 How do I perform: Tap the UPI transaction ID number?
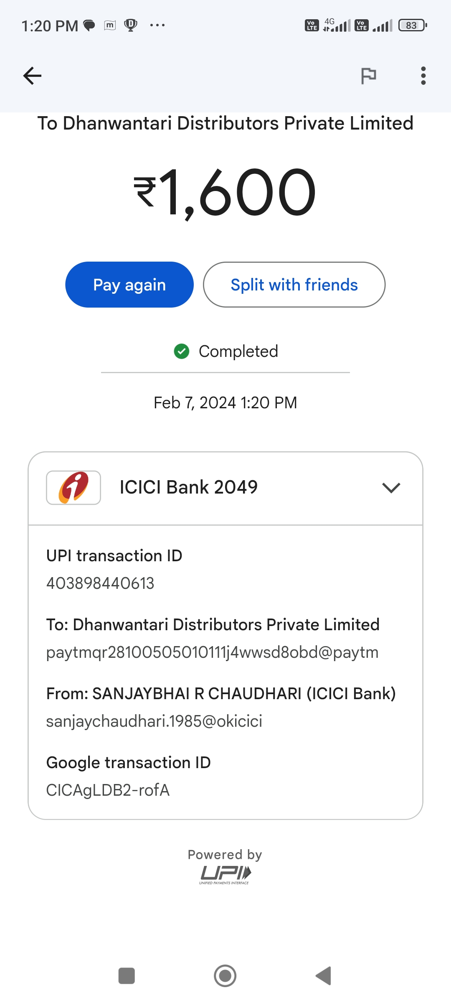coord(100,583)
